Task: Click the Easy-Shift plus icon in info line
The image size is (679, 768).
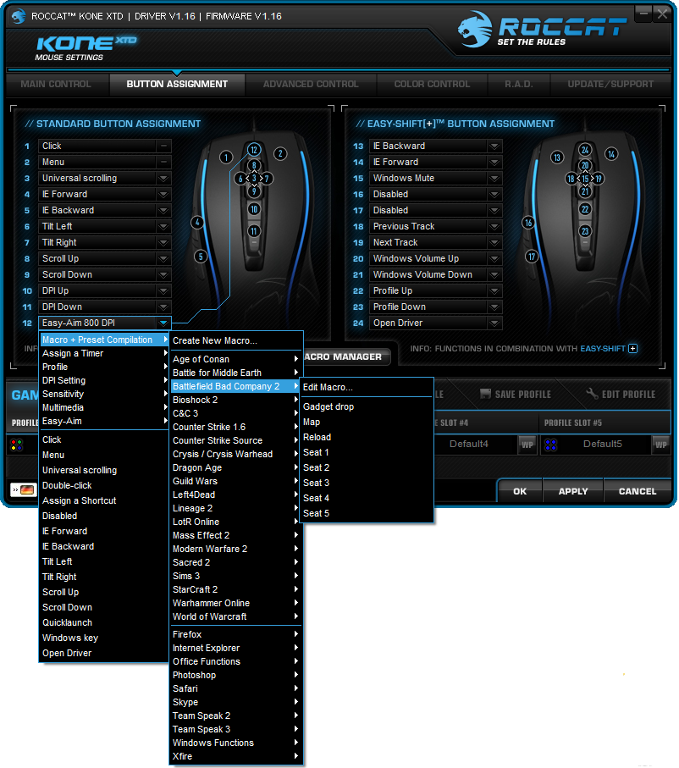Action: [x=633, y=348]
